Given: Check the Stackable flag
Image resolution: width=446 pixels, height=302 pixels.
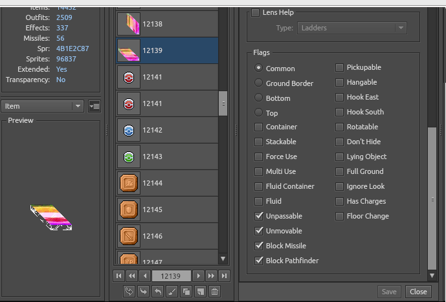Looking at the screenshot, I should 258,142.
